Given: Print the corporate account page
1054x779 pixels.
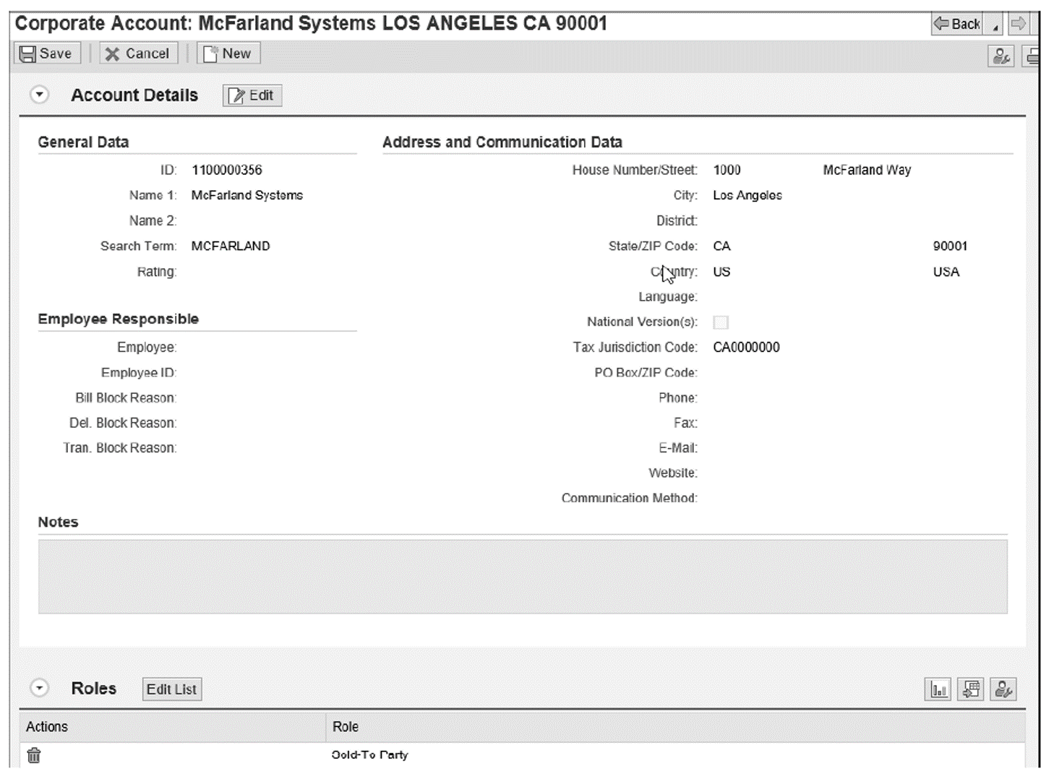Looking at the screenshot, I should coord(1035,56).
